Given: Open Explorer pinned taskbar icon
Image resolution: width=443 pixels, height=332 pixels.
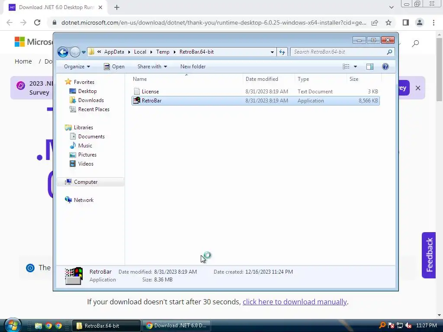Looking at the screenshot, I should tap(39, 326).
